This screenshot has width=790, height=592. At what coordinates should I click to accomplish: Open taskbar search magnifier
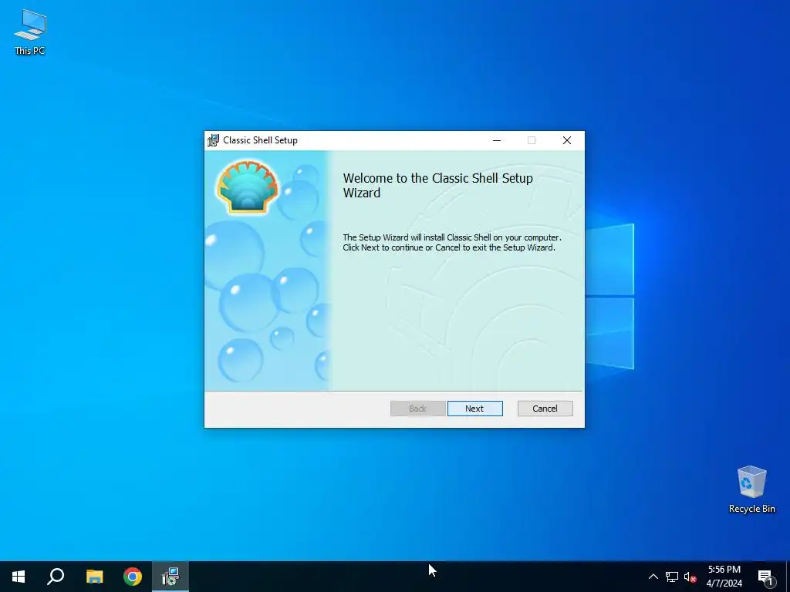[56, 577]
